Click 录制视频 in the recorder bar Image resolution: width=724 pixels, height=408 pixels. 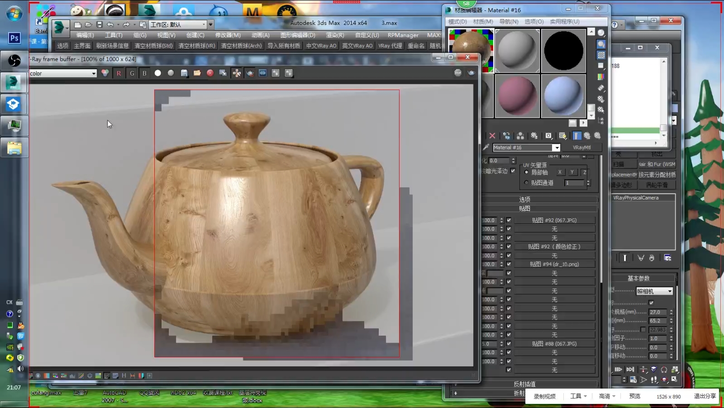pos(544,396)
